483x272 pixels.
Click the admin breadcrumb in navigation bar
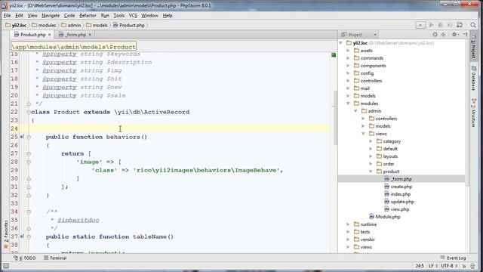click(x=71, y=25)
